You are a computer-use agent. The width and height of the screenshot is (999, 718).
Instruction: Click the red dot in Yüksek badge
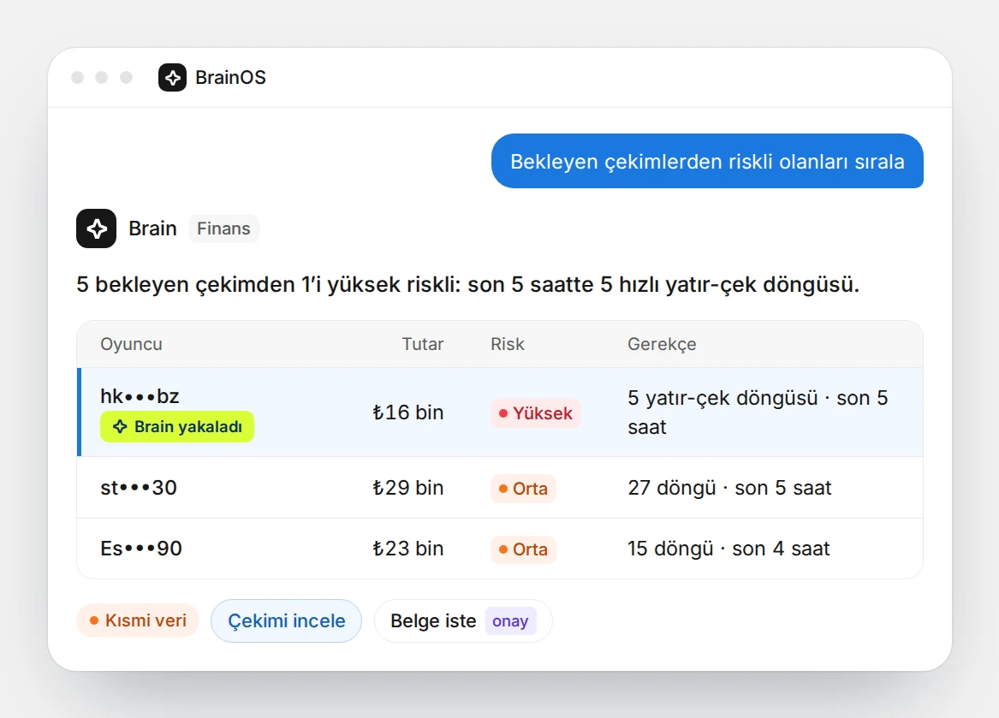tap(503, 413)
